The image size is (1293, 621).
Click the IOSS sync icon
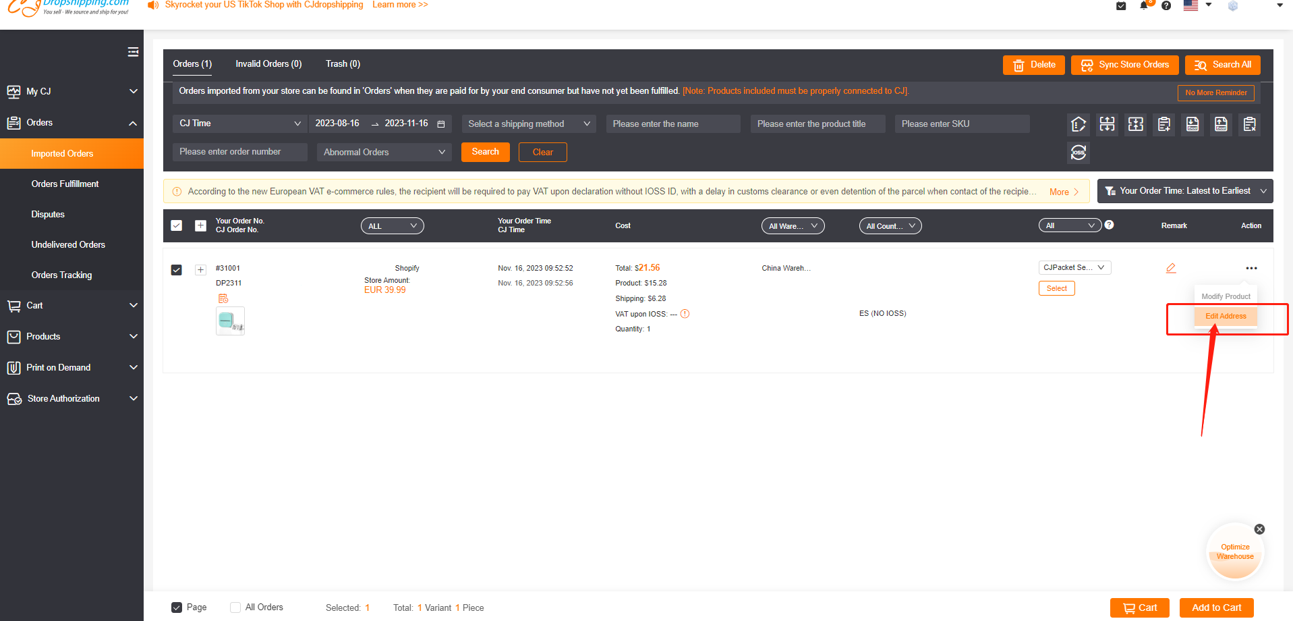[1078, 153]
